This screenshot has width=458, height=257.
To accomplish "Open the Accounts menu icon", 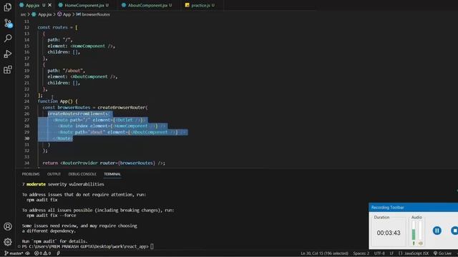I will pyautogui.click(x=8, y=226).
